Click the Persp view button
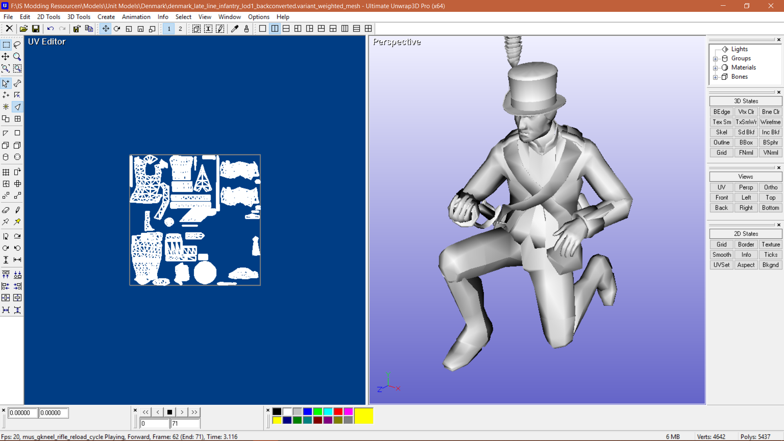Viewport: 784px width, 441px height. point(746,187)
